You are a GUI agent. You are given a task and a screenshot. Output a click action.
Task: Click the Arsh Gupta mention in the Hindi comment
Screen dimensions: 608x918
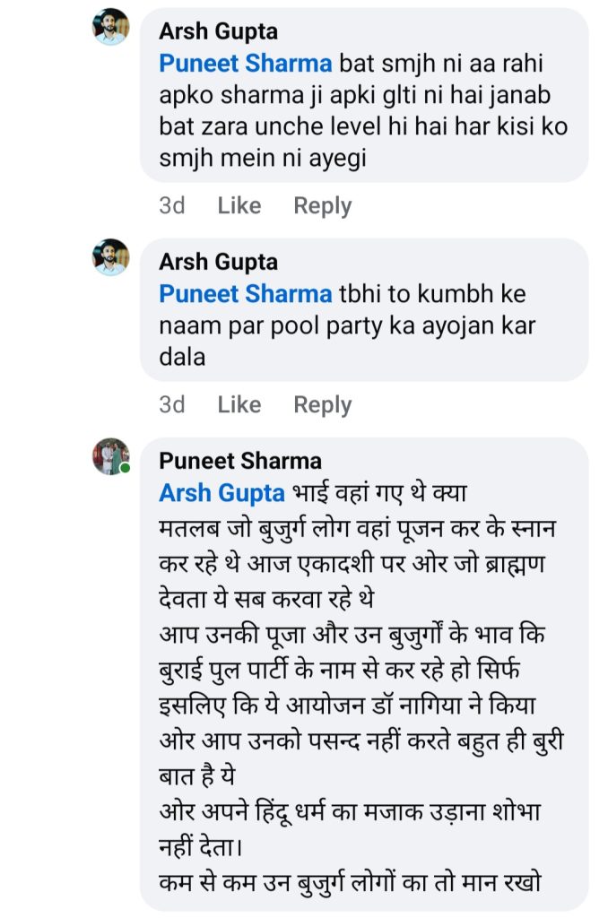[221, 493]
